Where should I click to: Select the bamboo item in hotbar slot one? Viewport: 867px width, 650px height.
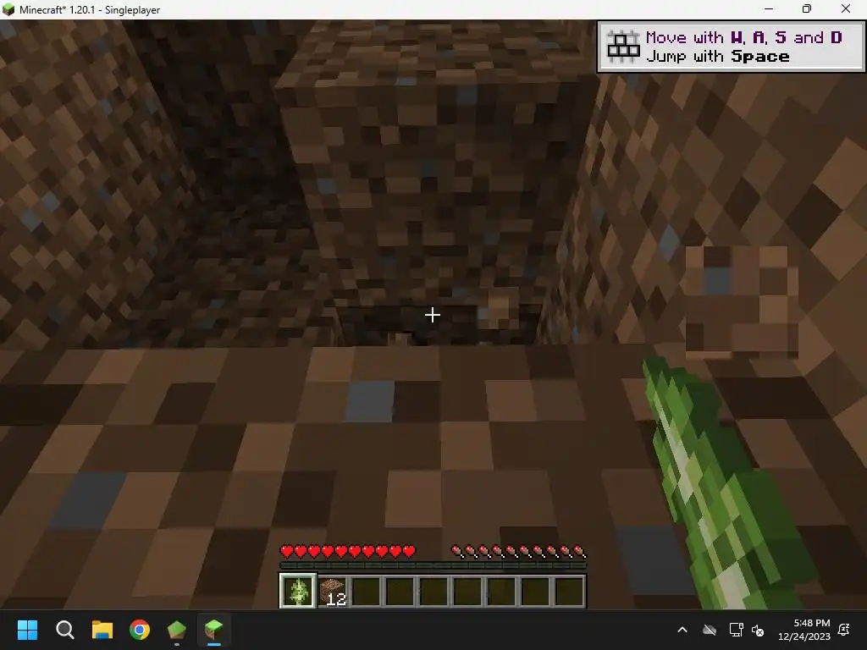pos(298,591)
